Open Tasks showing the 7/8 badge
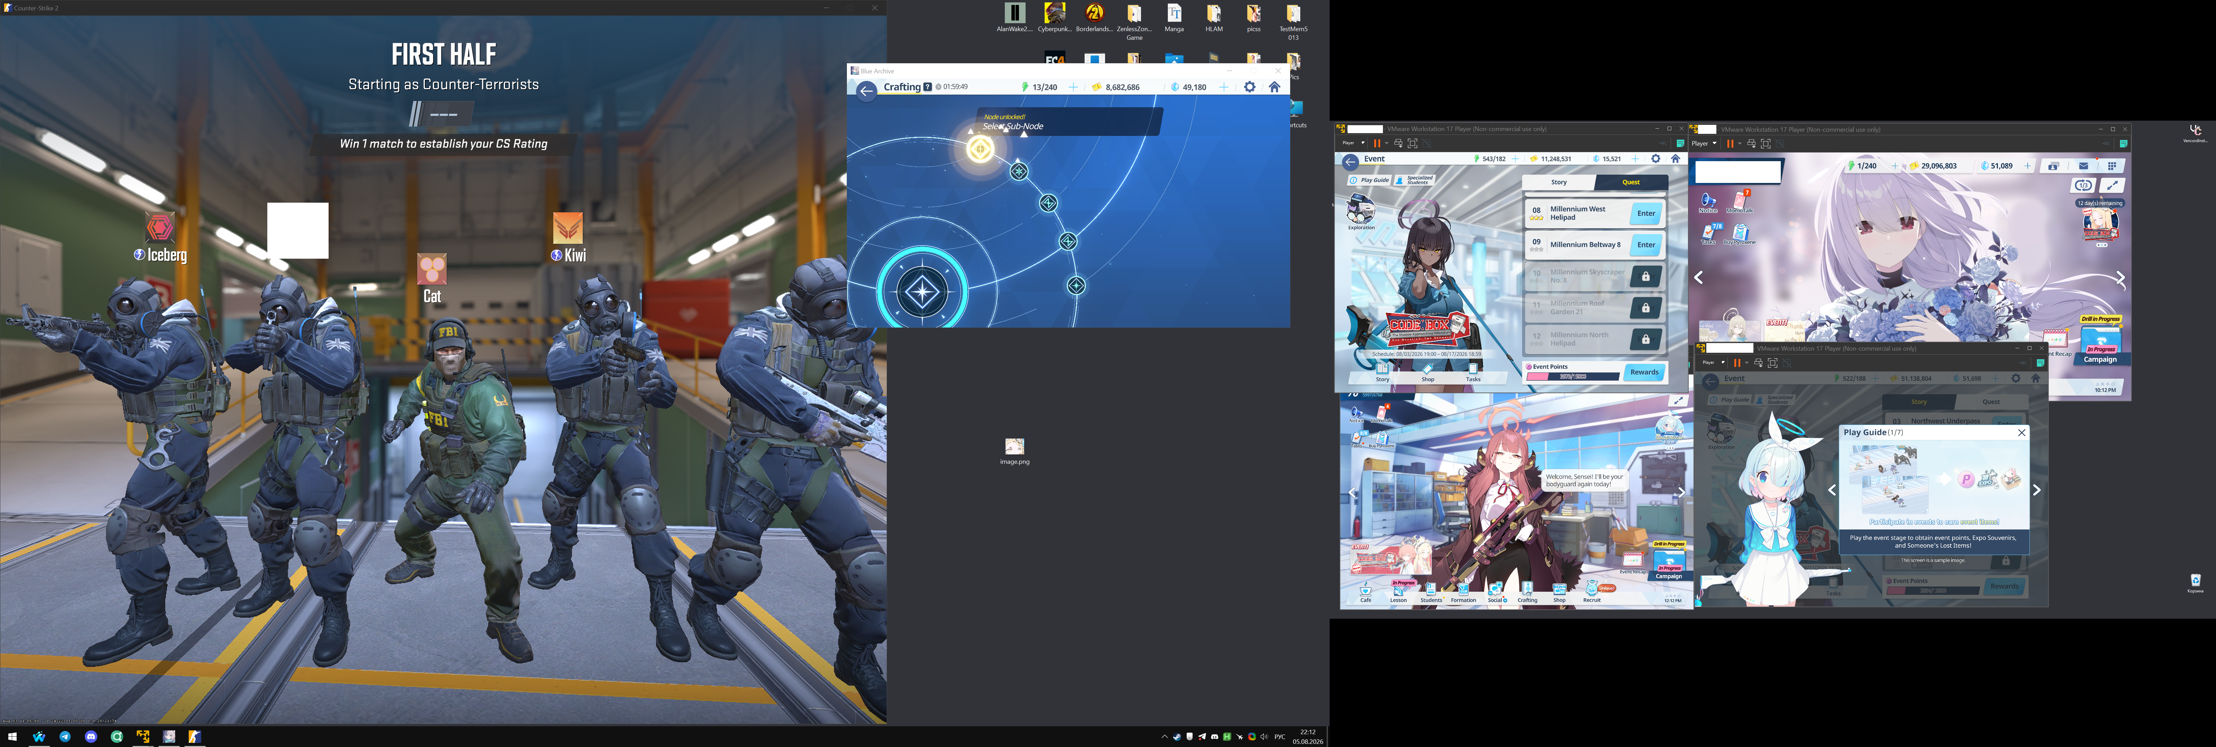 [1710, 234]
